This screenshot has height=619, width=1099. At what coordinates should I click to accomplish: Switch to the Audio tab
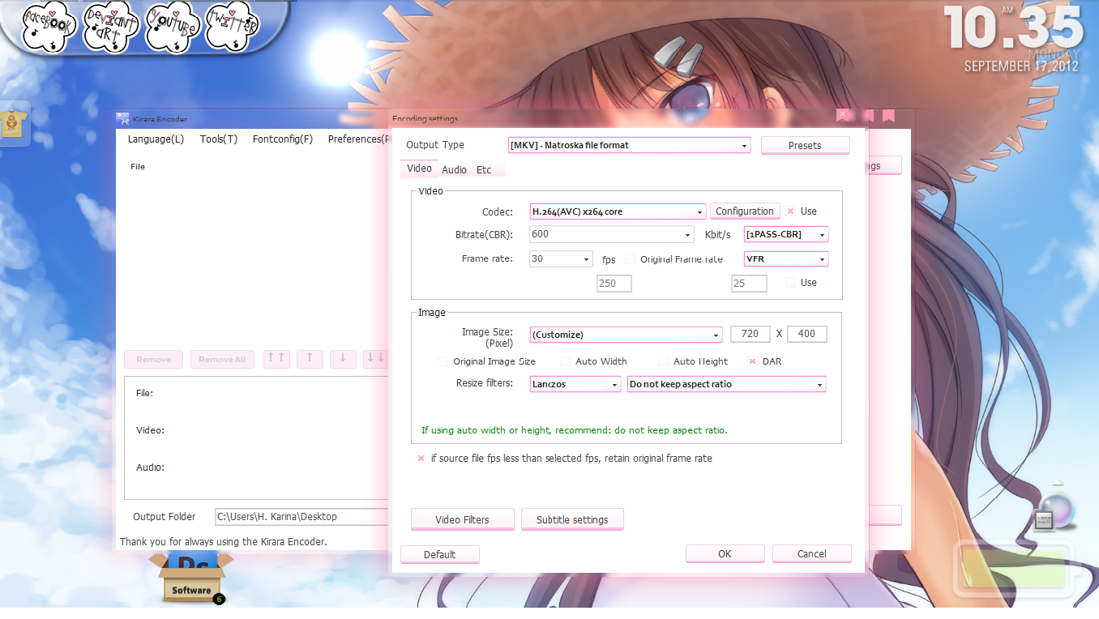(454, 170)
